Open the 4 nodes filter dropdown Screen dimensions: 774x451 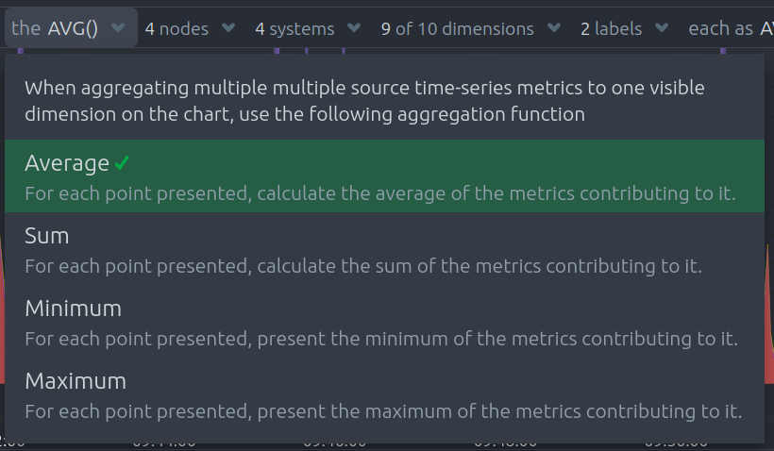coord(190,28)
